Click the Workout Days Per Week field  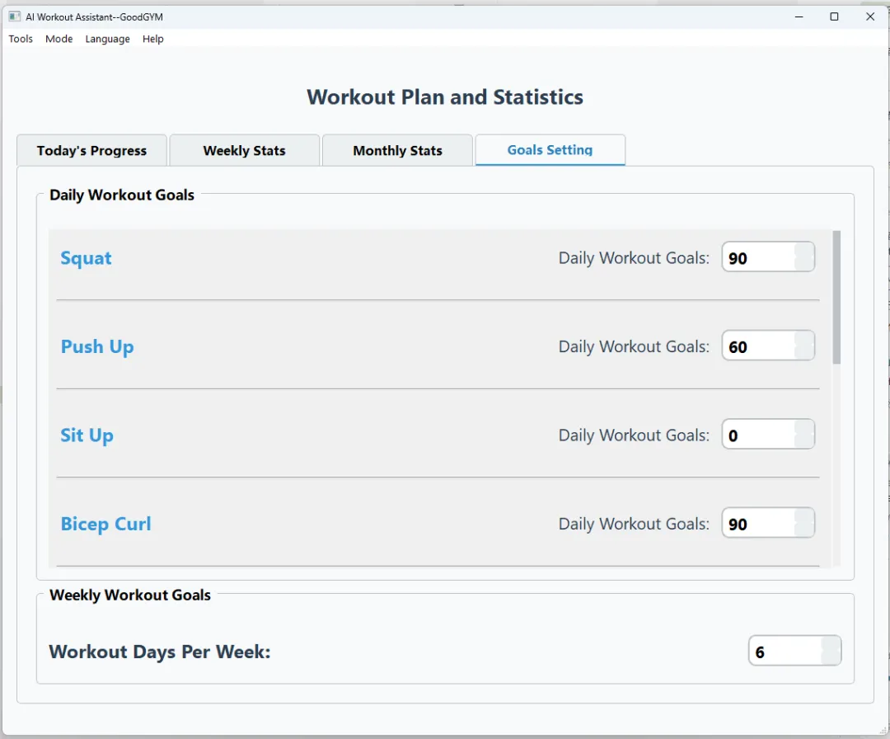tap(794, 651)
